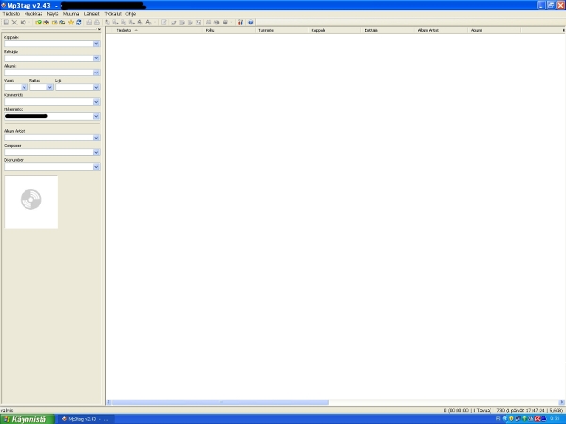Expand the Vuosi year dropdown

click(x=25, y=87)
